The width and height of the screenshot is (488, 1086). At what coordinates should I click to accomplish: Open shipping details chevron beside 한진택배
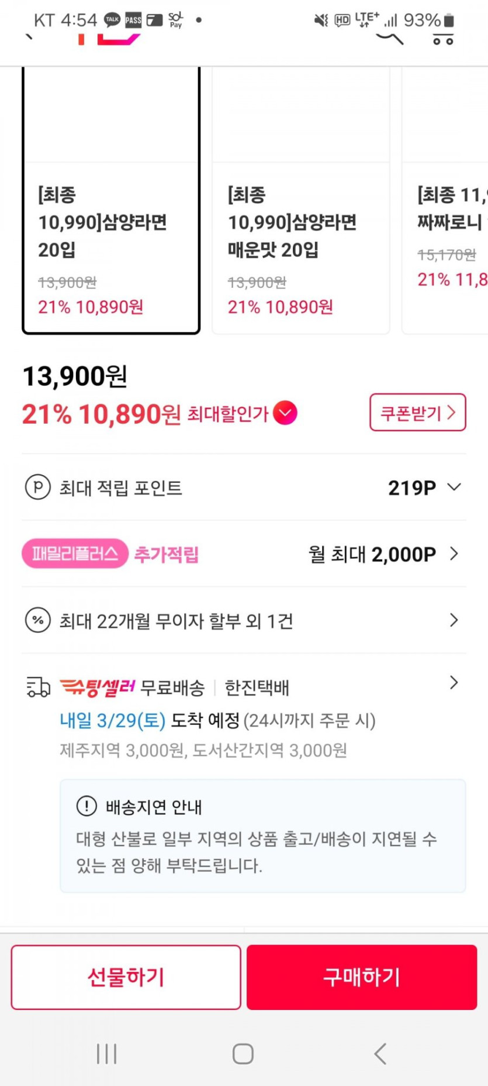(454, 682)
